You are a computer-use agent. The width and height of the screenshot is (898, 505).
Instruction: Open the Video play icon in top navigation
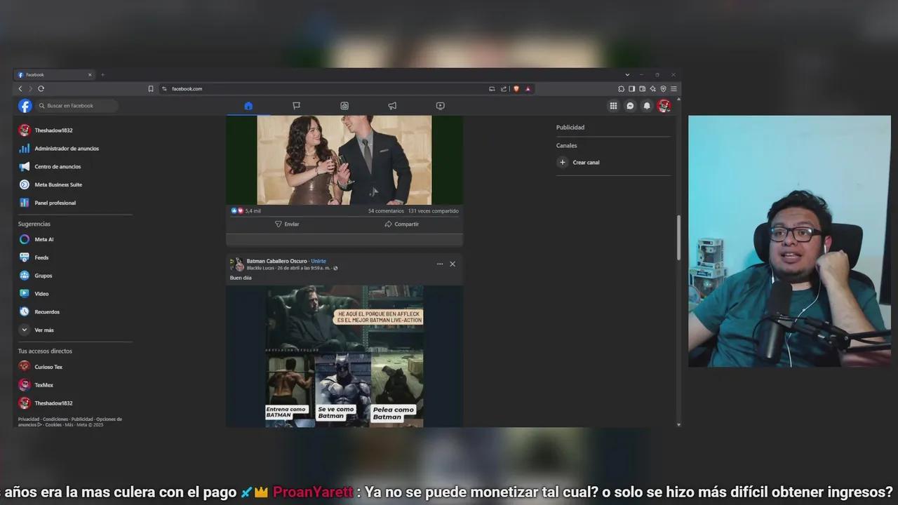(440, 106)
